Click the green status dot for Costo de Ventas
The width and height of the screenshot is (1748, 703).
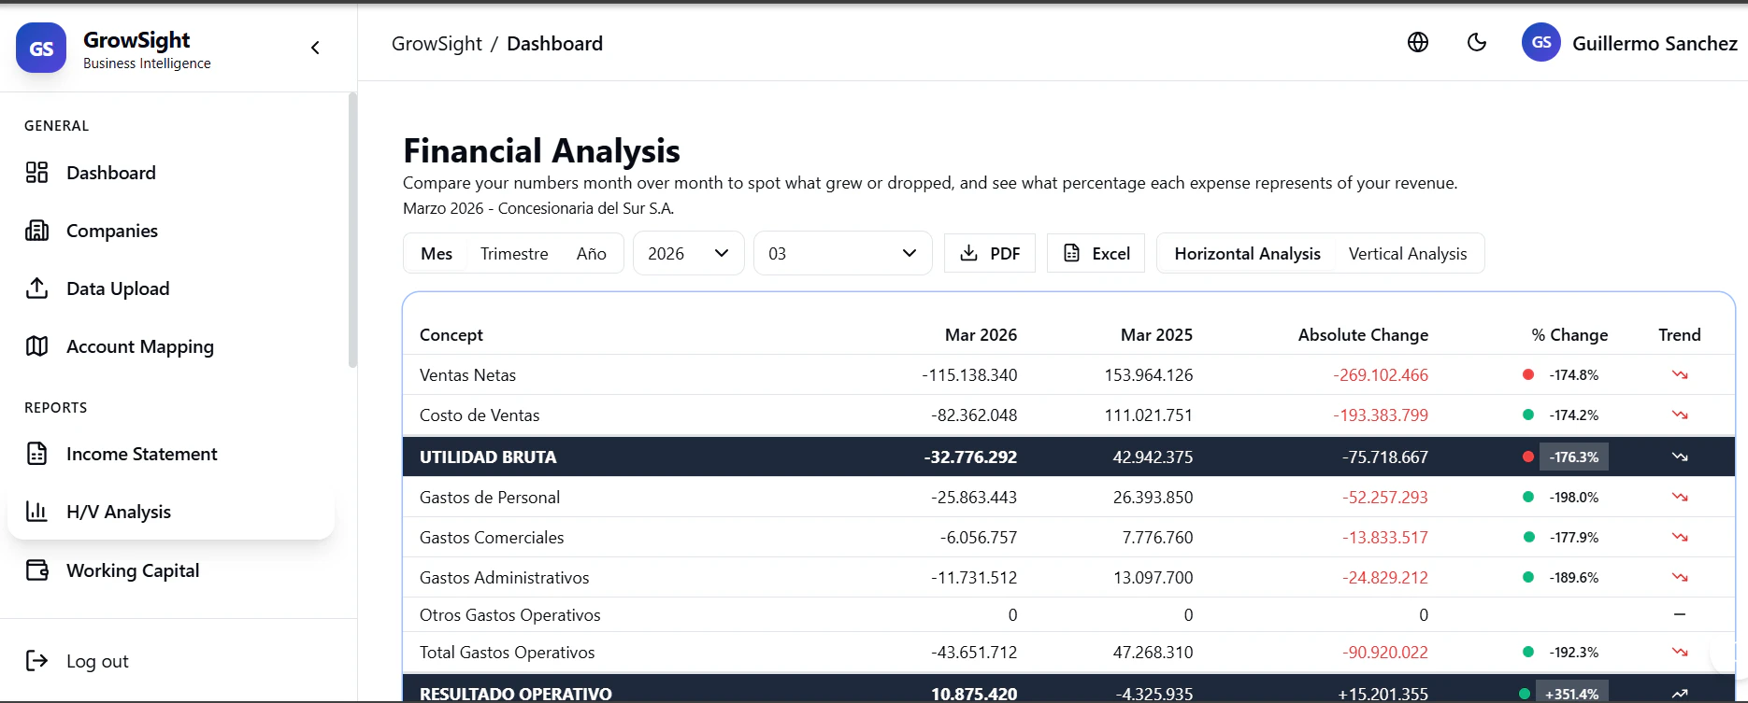pos(1528,415)
